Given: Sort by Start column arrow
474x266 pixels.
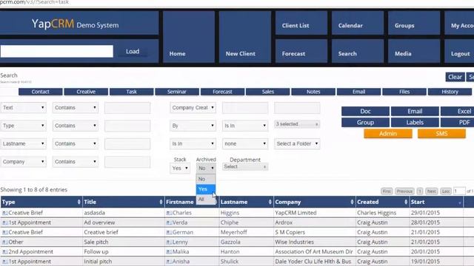Looking at the screenshot, I should 459,202.
